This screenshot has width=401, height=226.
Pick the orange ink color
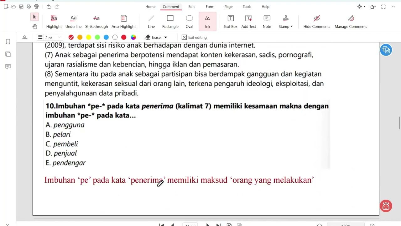80,37
